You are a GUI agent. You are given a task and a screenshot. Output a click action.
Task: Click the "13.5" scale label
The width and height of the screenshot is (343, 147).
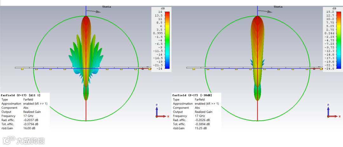(158, 16)
